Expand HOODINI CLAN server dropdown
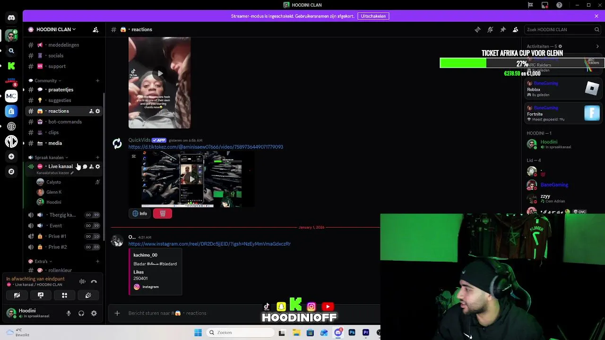 tap(56, 29)
